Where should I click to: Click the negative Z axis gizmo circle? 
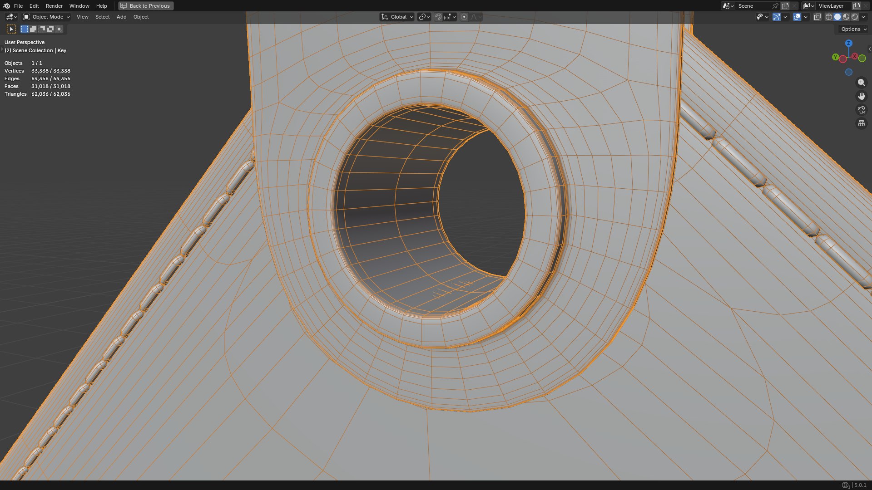848,72
